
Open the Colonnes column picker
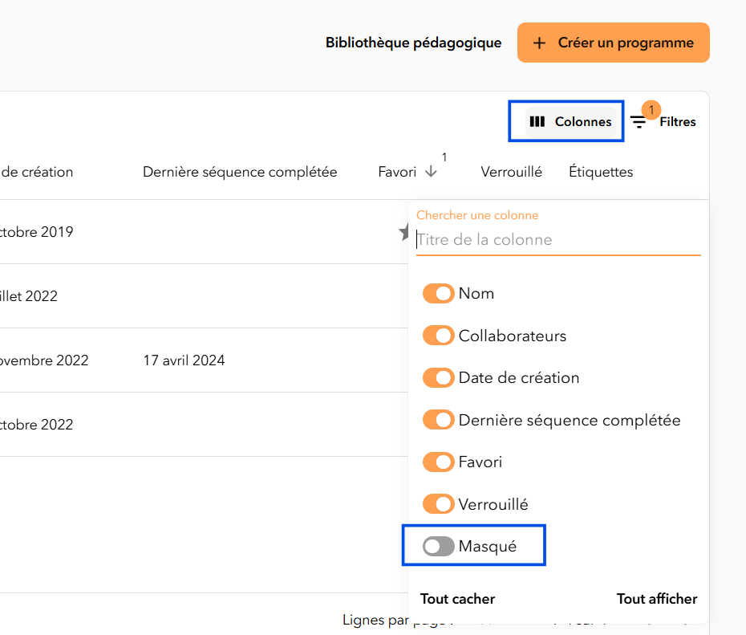click(570, 122)
